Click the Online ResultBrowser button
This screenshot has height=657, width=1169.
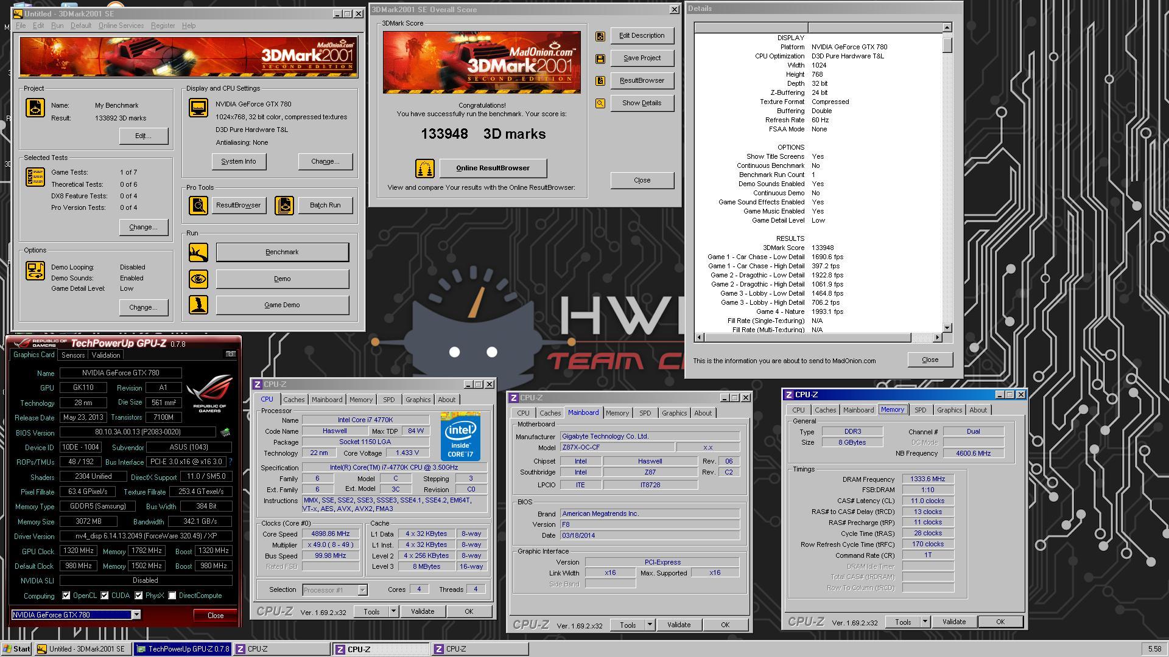(493, 168)
